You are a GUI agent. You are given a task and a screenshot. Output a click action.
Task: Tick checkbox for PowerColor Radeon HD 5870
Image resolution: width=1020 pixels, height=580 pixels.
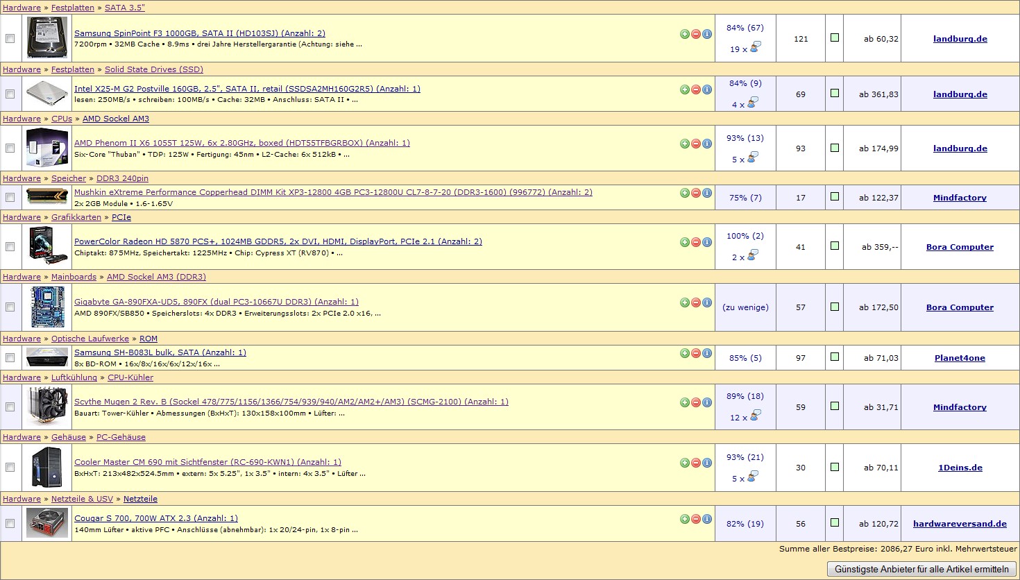[x=10, y=247]
